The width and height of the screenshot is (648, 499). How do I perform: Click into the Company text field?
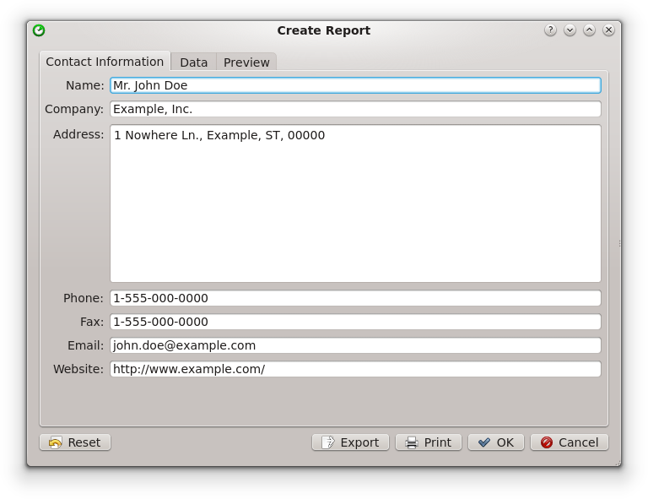coord(355,109)
